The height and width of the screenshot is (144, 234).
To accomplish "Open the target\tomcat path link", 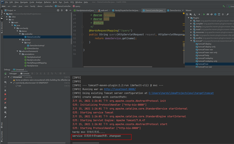I will pos(181,93).
